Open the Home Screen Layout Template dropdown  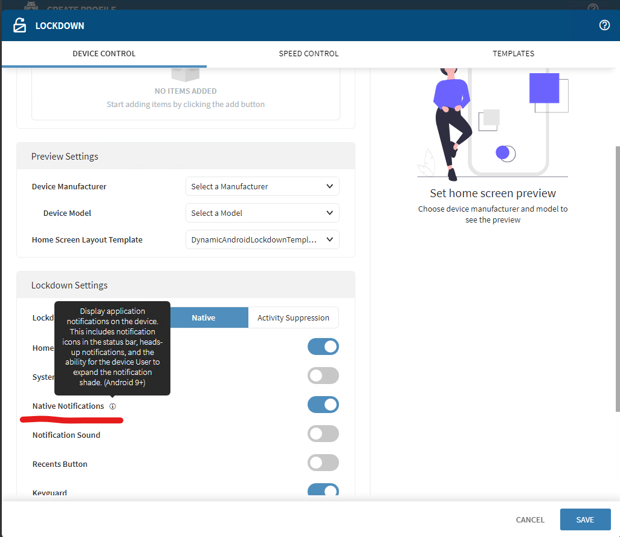coord(262,240)
